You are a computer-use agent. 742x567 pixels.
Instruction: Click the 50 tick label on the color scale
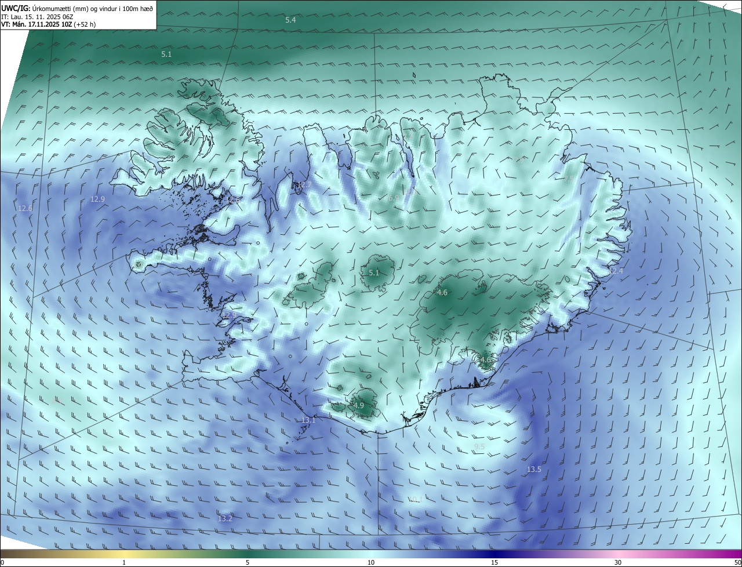click(737, 562)
